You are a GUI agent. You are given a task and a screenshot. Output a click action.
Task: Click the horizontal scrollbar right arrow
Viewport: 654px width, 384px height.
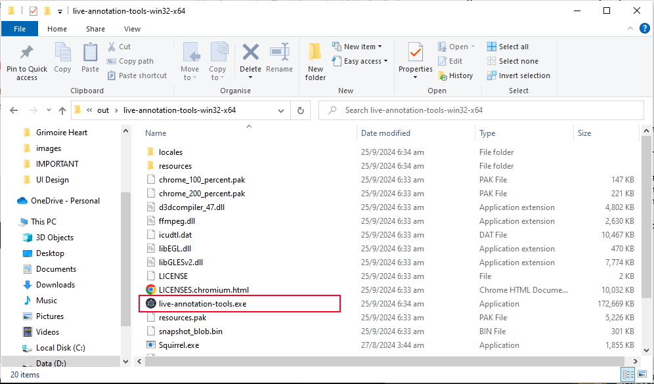point(635,362)
